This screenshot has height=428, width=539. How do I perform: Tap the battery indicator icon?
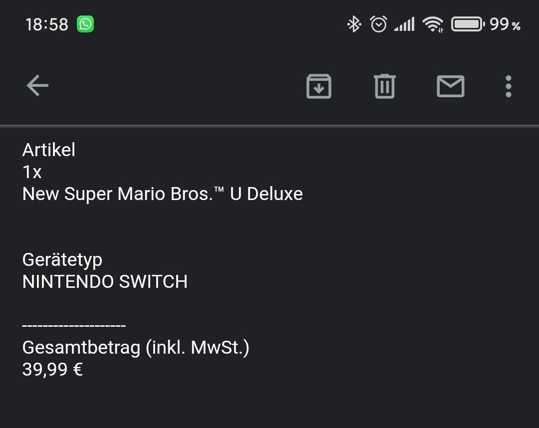tap(468, 24)
